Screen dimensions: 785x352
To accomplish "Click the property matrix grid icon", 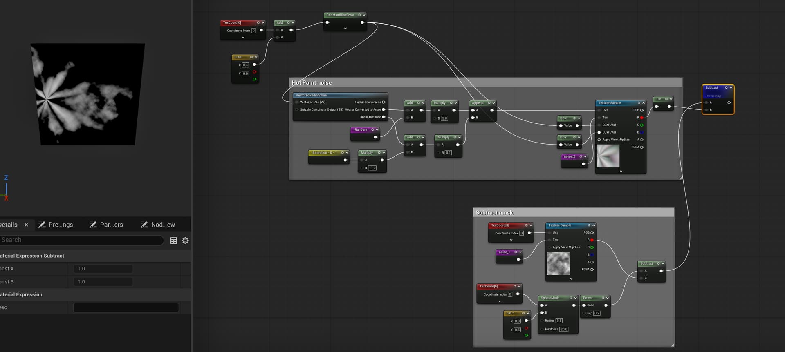I will [173, 241].
